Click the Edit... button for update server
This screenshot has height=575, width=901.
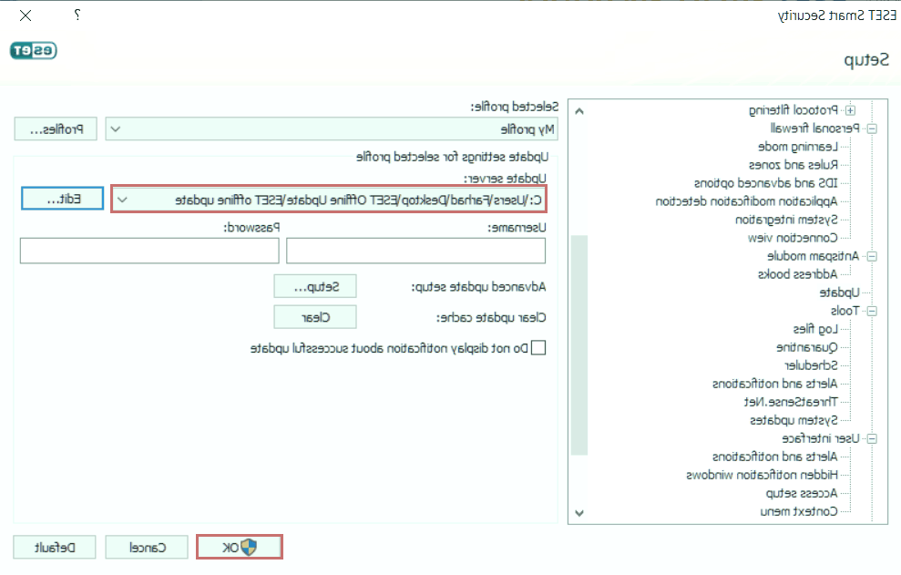pos(63,199)
